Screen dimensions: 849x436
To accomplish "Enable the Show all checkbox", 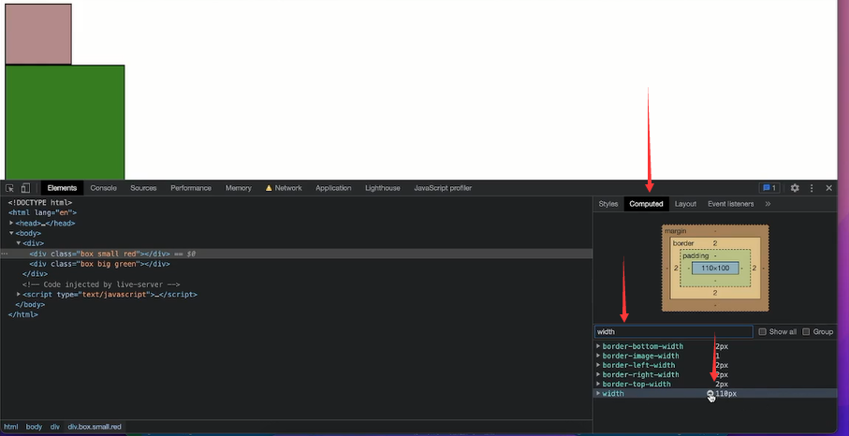I will click(x=762, y=331).
